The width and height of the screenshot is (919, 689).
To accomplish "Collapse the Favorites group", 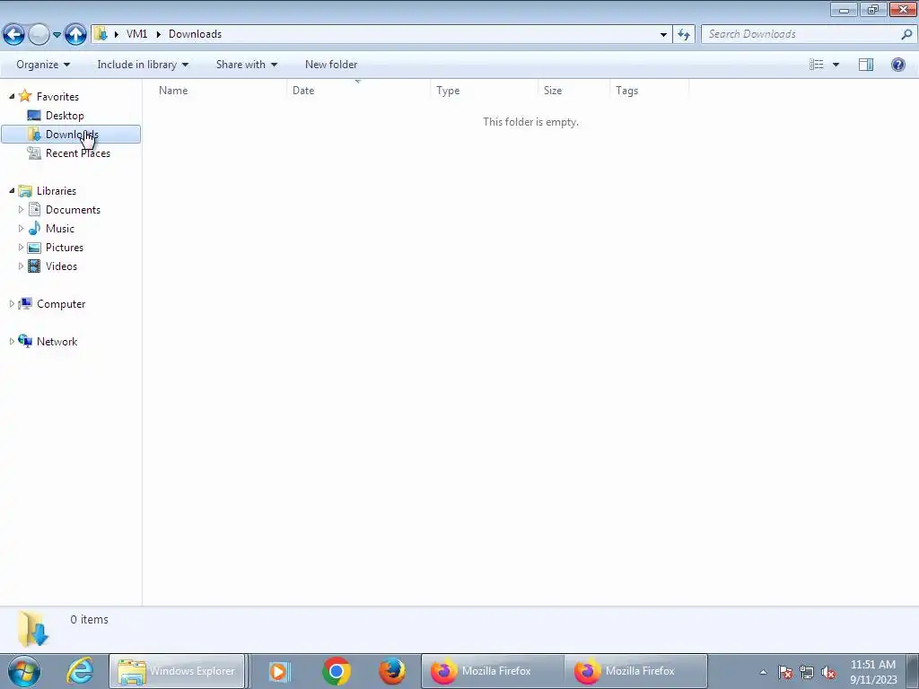I will 12,96.
